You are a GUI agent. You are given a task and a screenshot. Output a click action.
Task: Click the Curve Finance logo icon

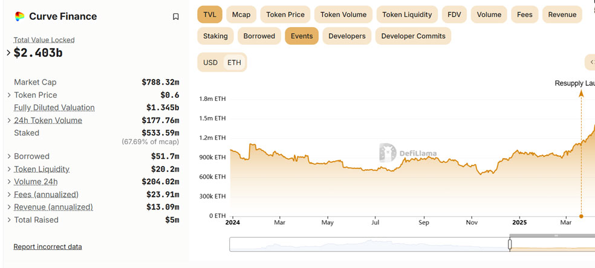coord(19,16)
